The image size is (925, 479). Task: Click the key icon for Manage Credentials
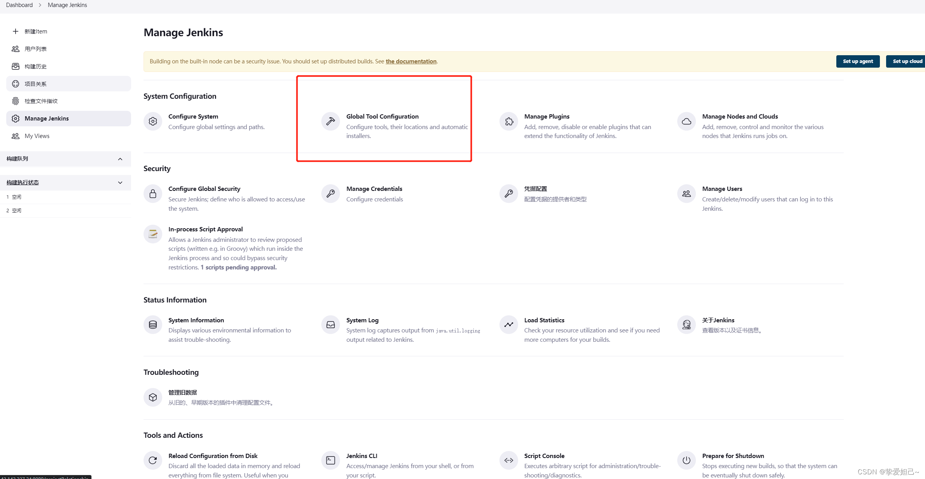coord(331,194)
